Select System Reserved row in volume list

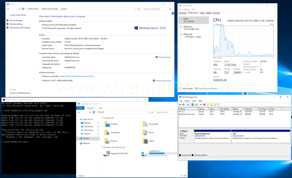coord(234,114)
